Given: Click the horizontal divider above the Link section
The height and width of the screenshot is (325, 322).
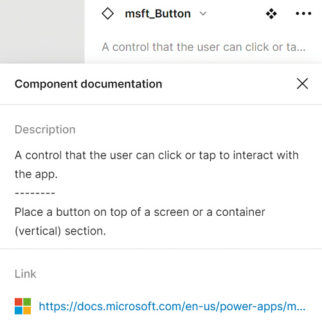Looking at the screenshot, I should click(x=161, y=249).
